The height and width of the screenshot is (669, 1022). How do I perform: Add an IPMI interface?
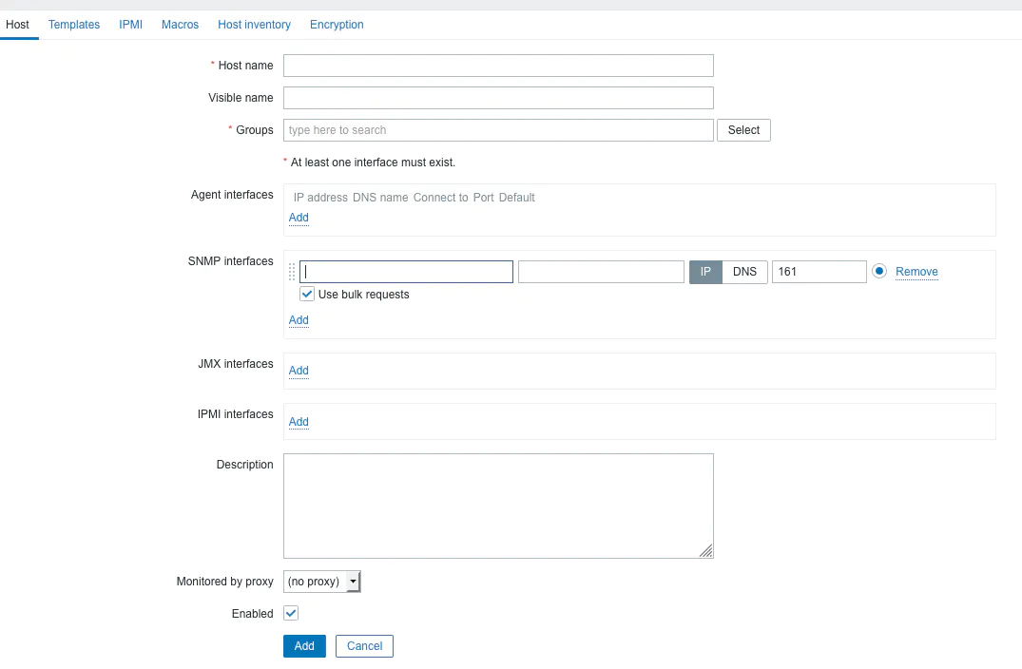coord(299,422)
